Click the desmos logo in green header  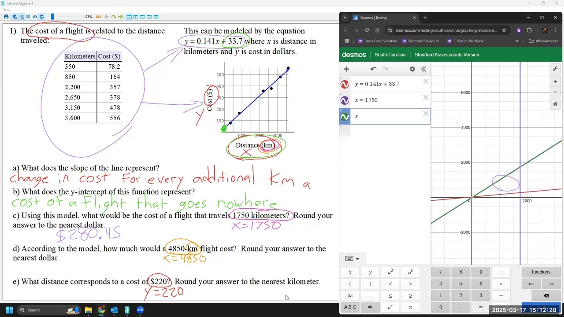coord(354,55)
